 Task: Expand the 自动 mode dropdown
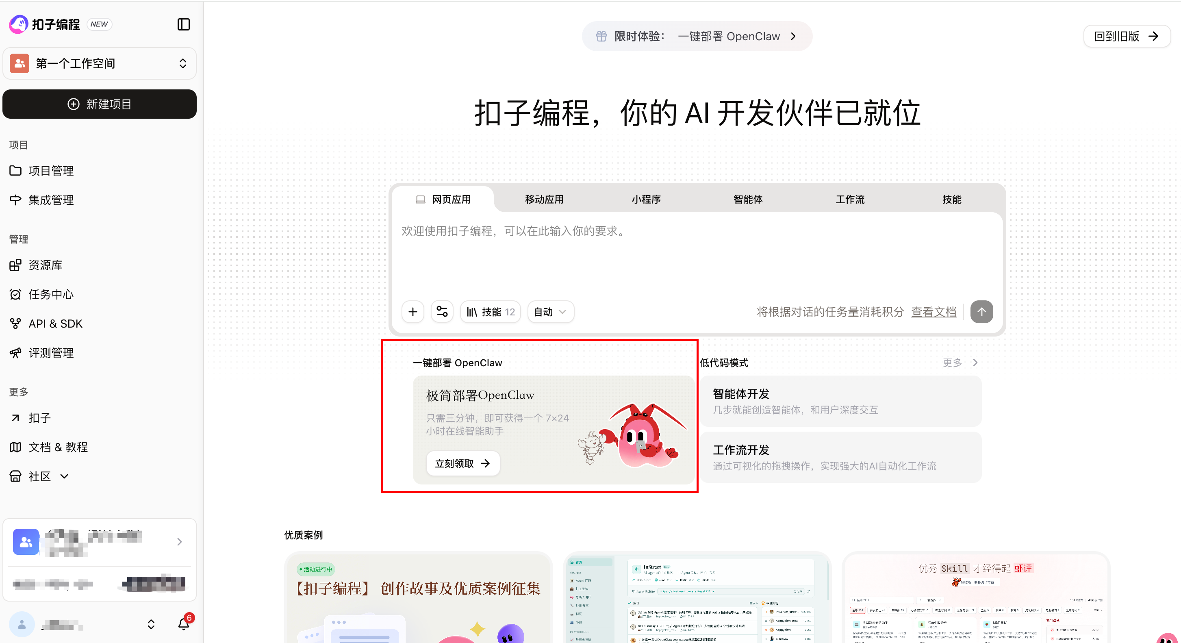pyautogui.click(x=550, y=312)
